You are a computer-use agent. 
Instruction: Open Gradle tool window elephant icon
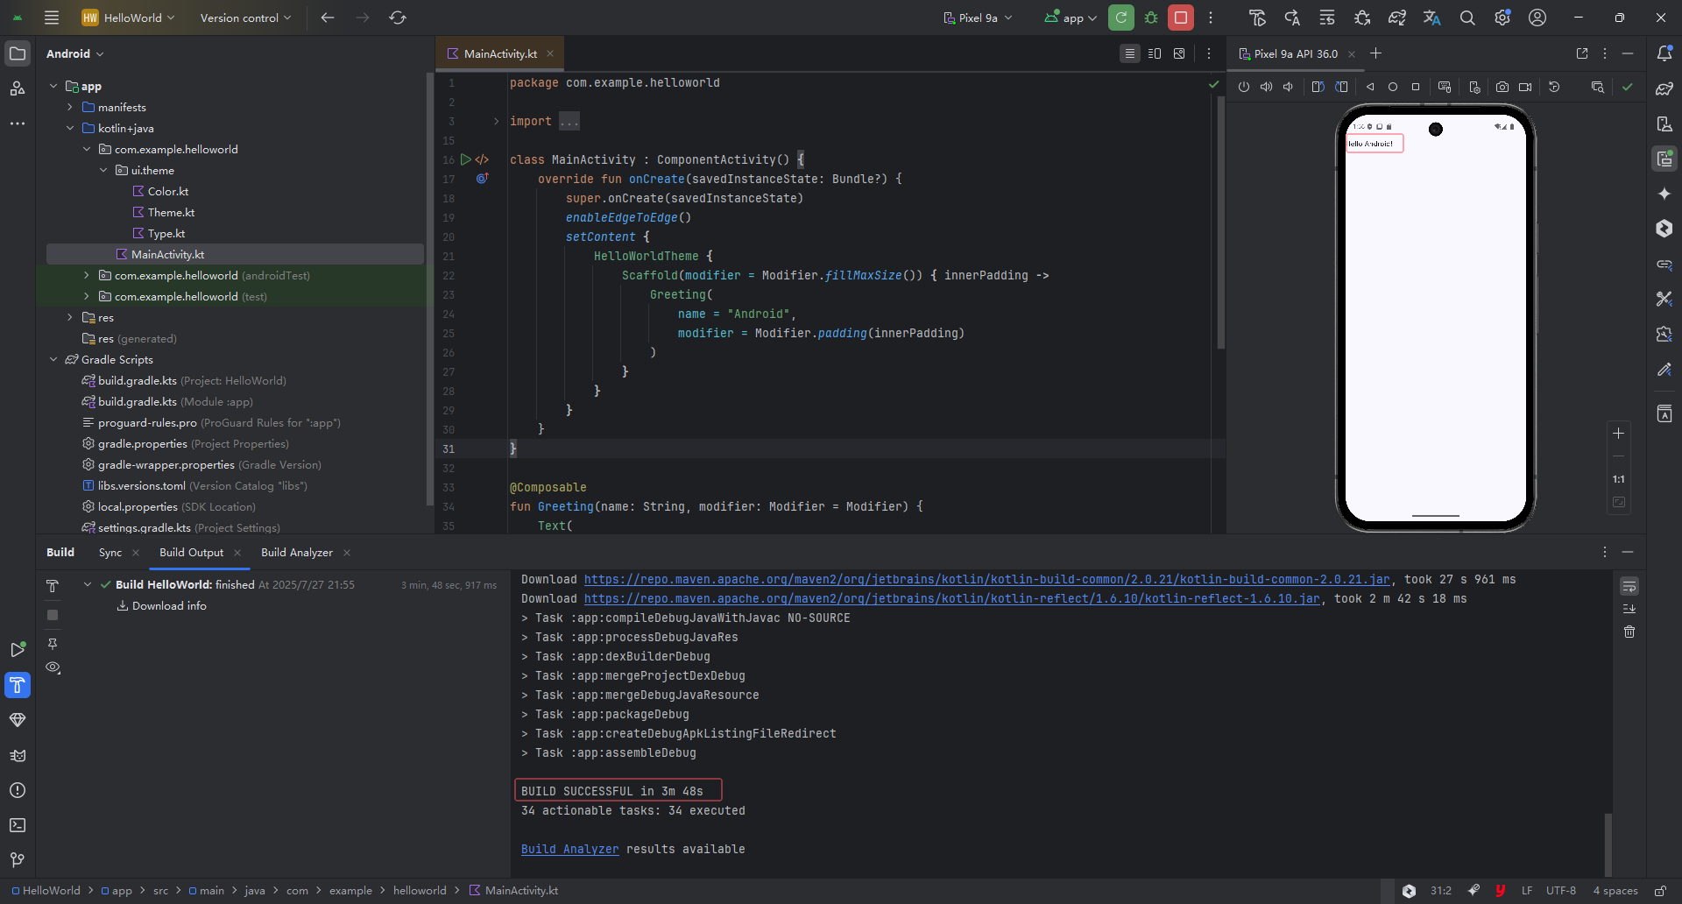1664,88
